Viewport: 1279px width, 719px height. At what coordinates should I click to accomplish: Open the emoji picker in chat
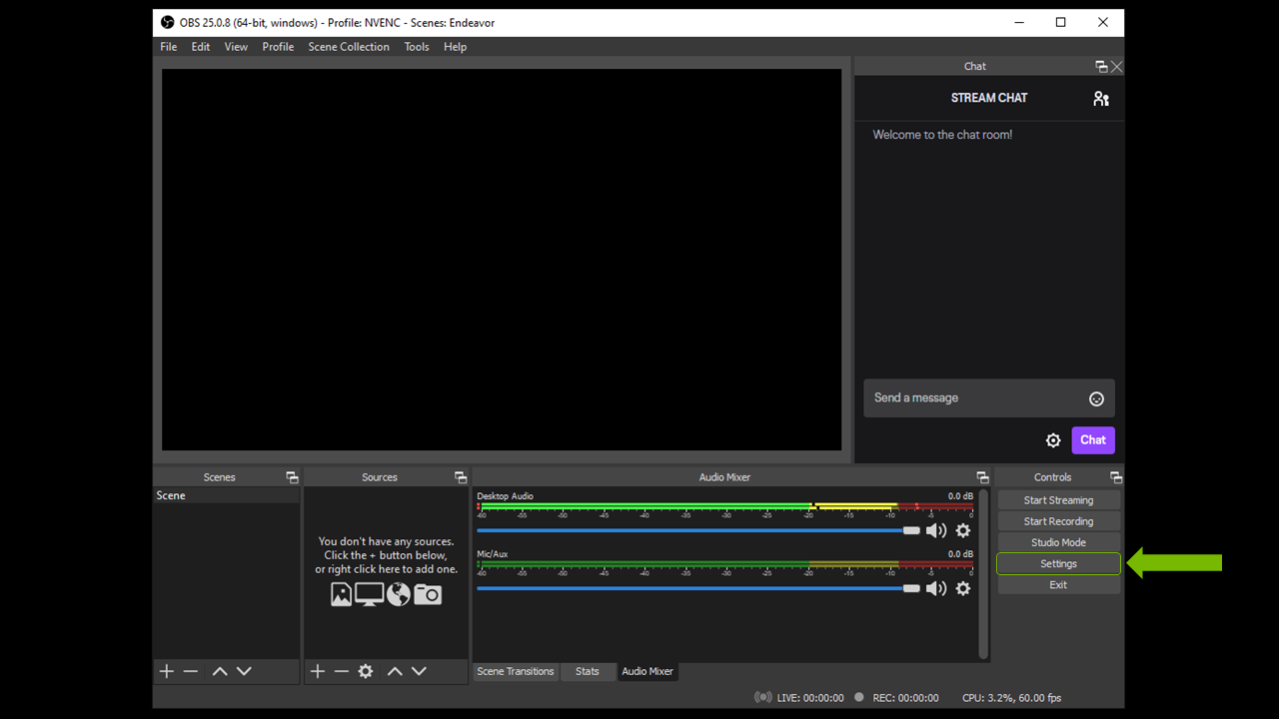tap(1096, 398)
